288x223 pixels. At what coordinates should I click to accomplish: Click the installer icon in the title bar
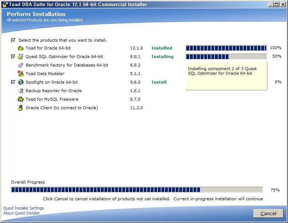(4, 5)
